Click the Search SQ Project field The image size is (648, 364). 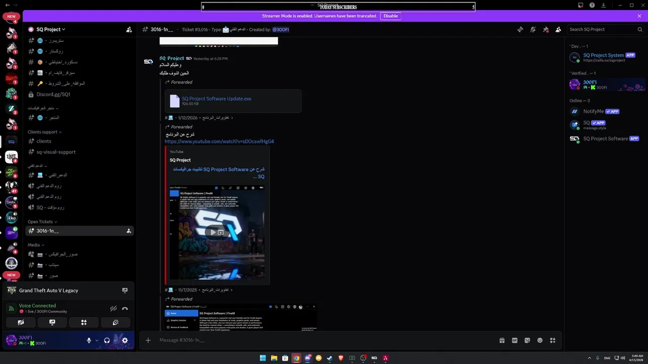point(605,29)
